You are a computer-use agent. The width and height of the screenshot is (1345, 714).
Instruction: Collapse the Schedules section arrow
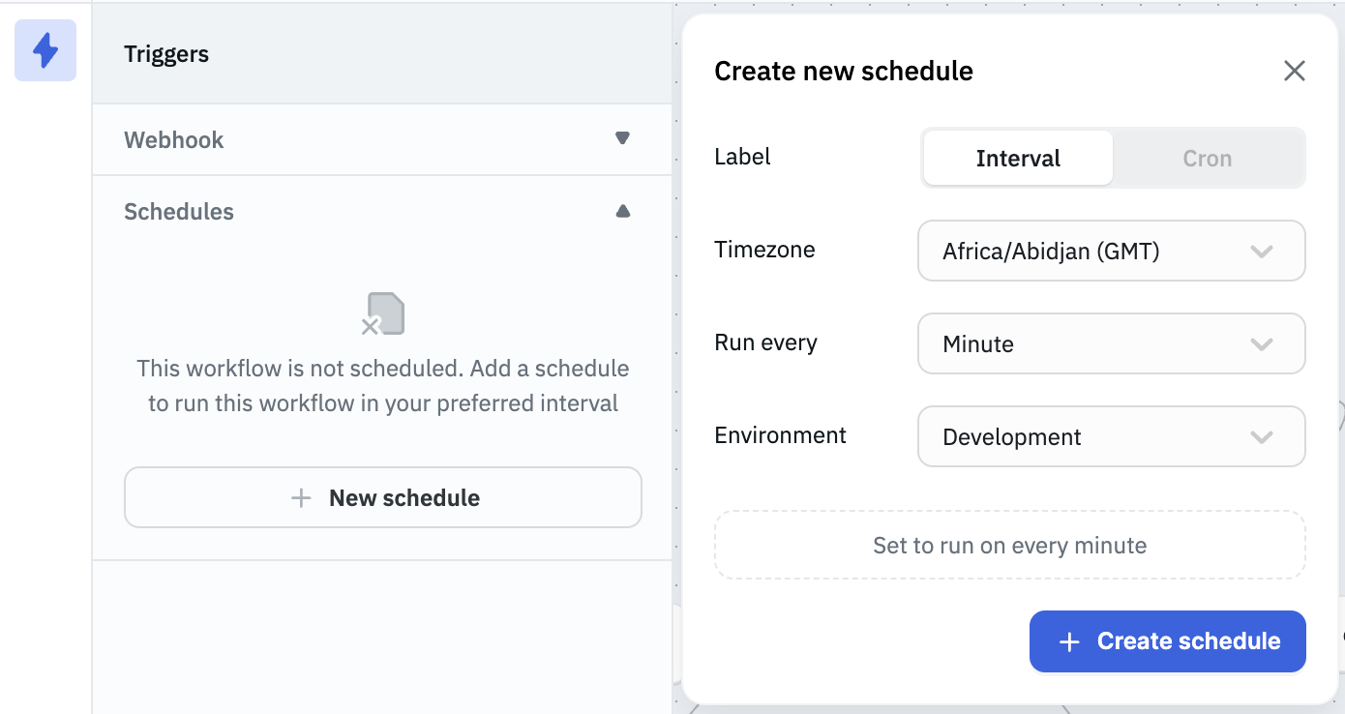coord(622,211)
